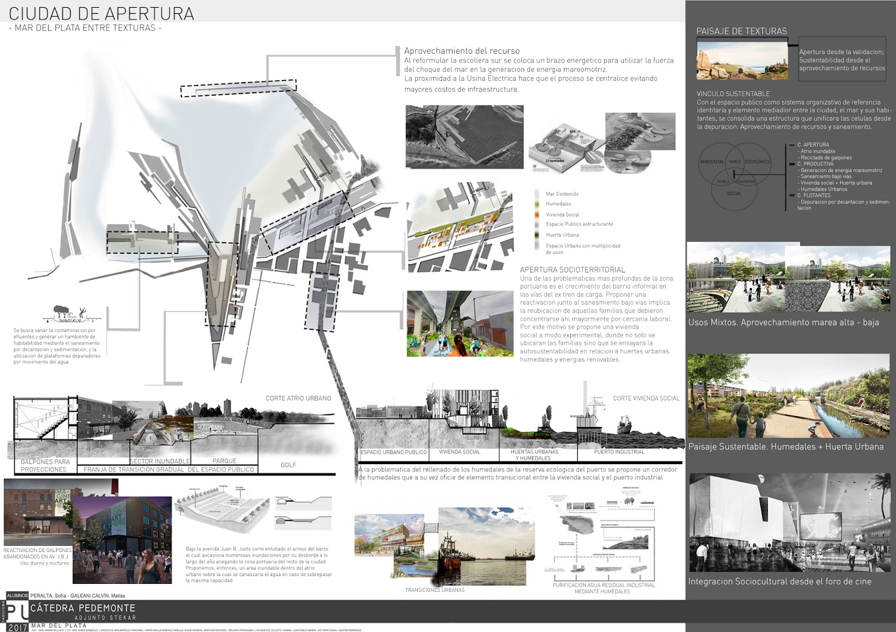Click the 'ADJUNTO STEKAR' footer text
The width and height of the screenshot is (896, 632).
105,617
